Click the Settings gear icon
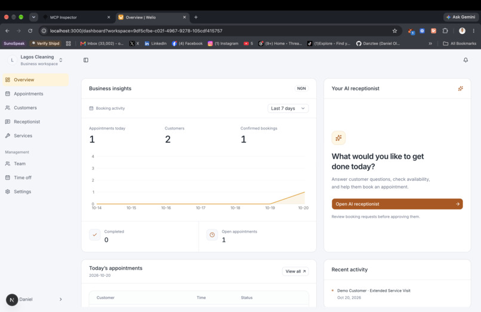Image resolution: width=481 pixels, height=312 pixels. [x=8, y=191]
